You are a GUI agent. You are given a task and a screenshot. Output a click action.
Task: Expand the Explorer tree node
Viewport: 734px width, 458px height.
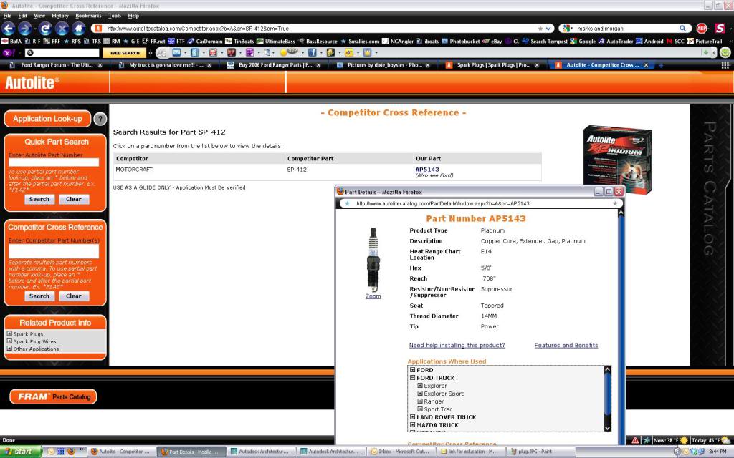[420, 386]
